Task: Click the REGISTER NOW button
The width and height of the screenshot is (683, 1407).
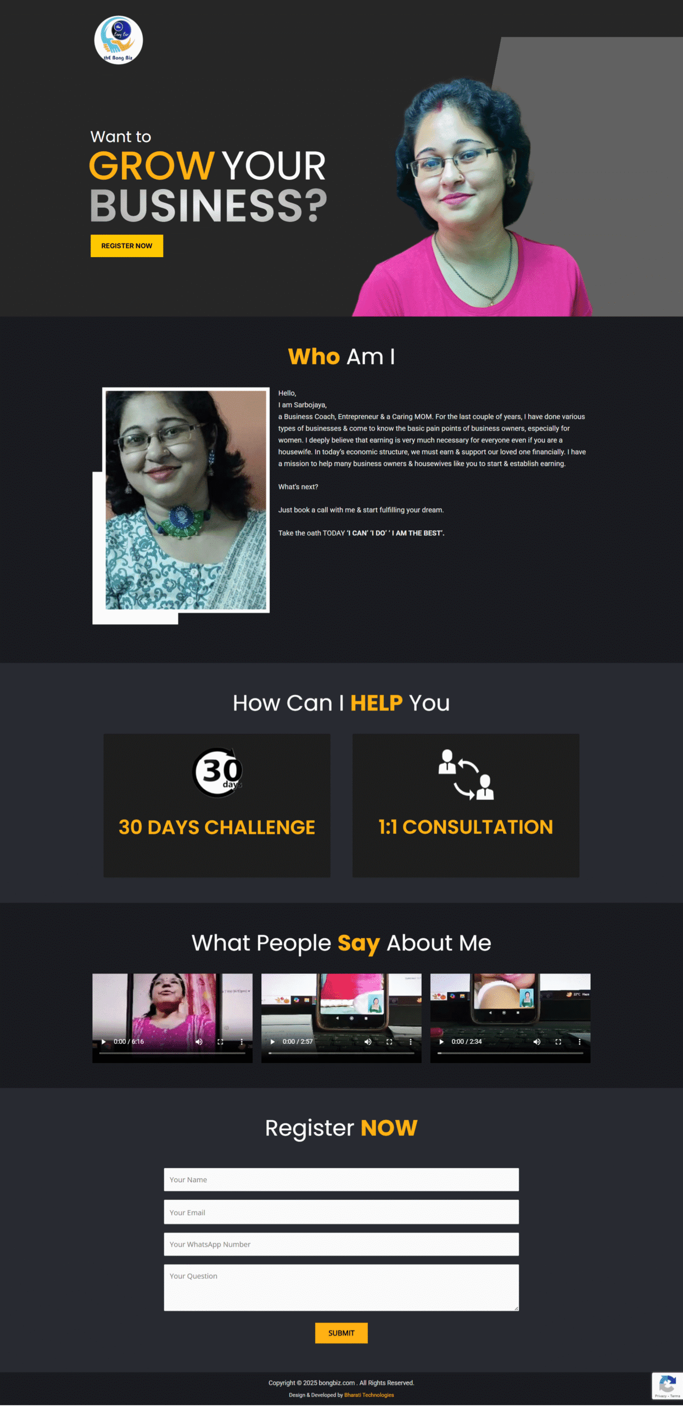Action: pyautogui.click(x=127, y=246)
